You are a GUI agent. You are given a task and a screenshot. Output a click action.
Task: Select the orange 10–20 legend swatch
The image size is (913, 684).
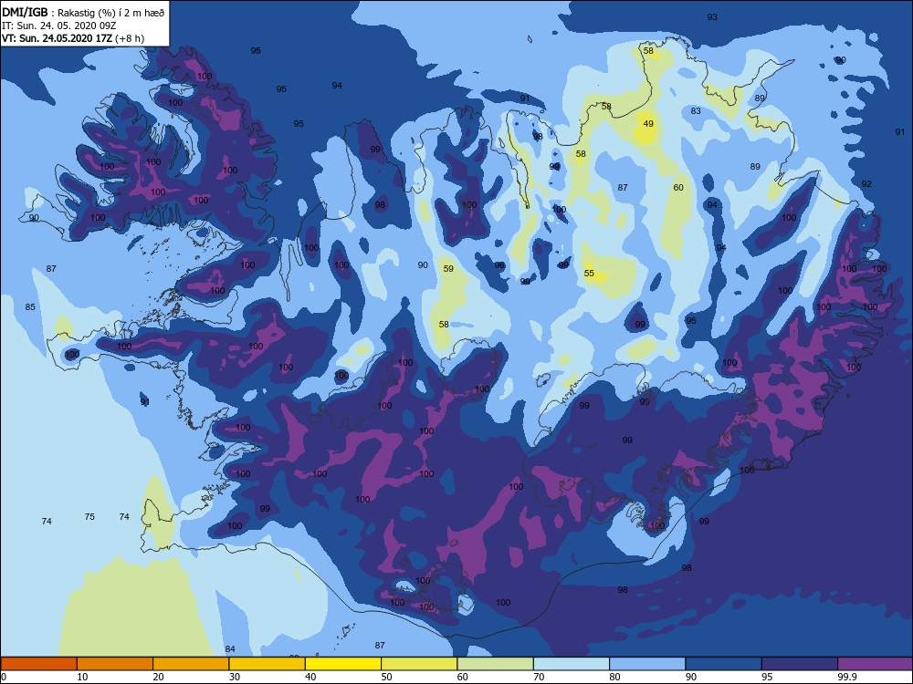click(115, 664)
